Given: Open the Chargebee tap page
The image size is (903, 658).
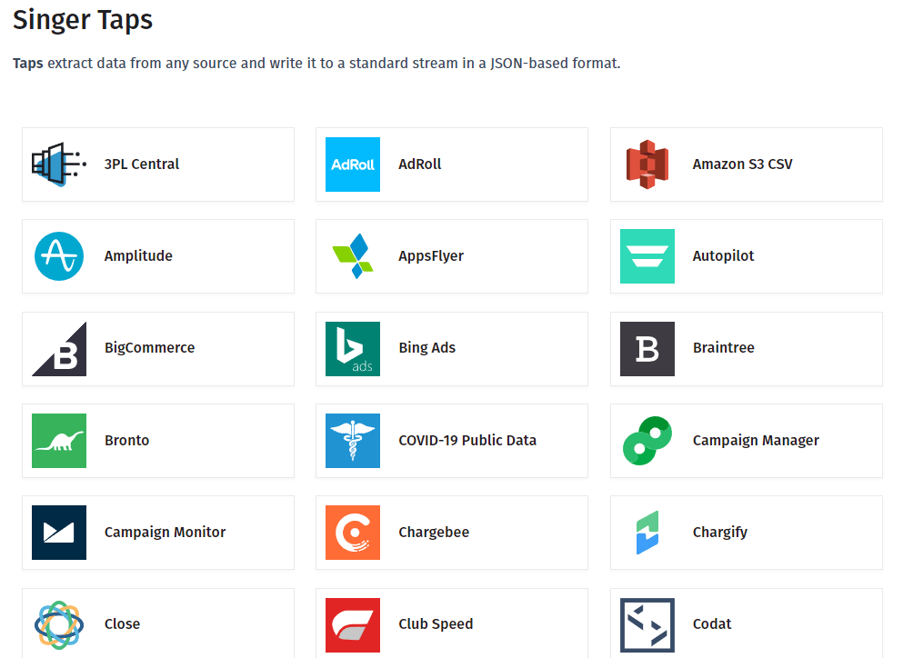Looking at the screenshot, I should coord(434,533).
